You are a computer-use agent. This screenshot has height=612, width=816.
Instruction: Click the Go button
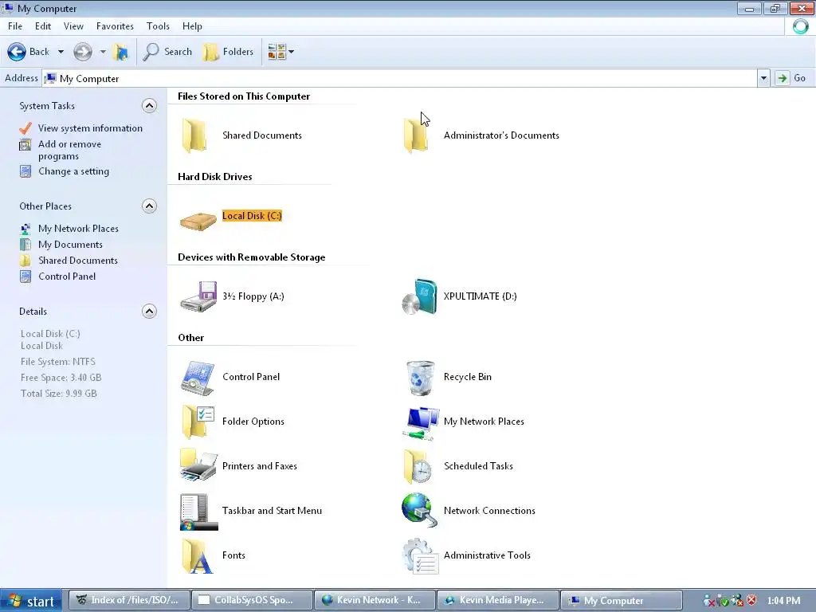(x=791, y=78)
